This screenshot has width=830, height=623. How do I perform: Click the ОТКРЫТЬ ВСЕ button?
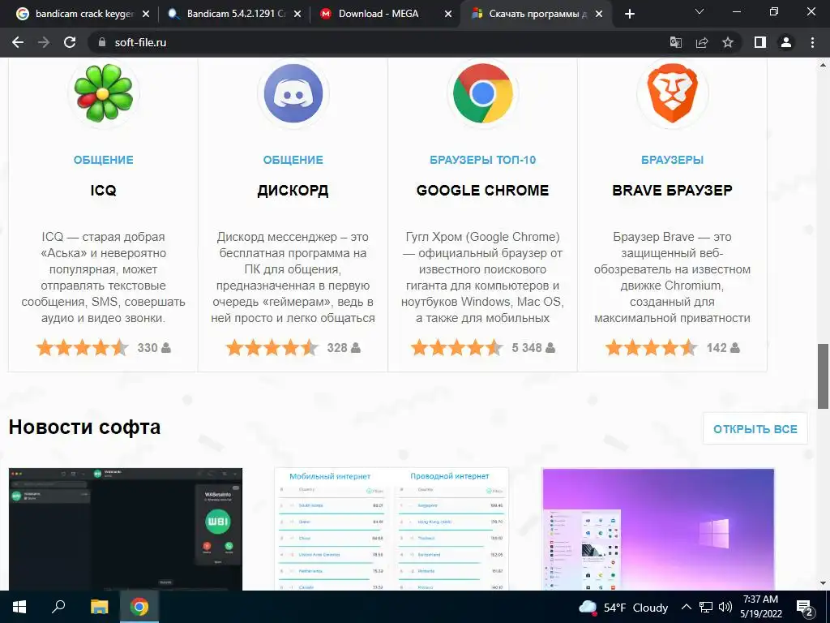(x=755, y=428)
